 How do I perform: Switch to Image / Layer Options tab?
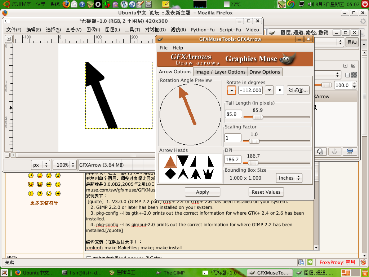coord(220,72)
